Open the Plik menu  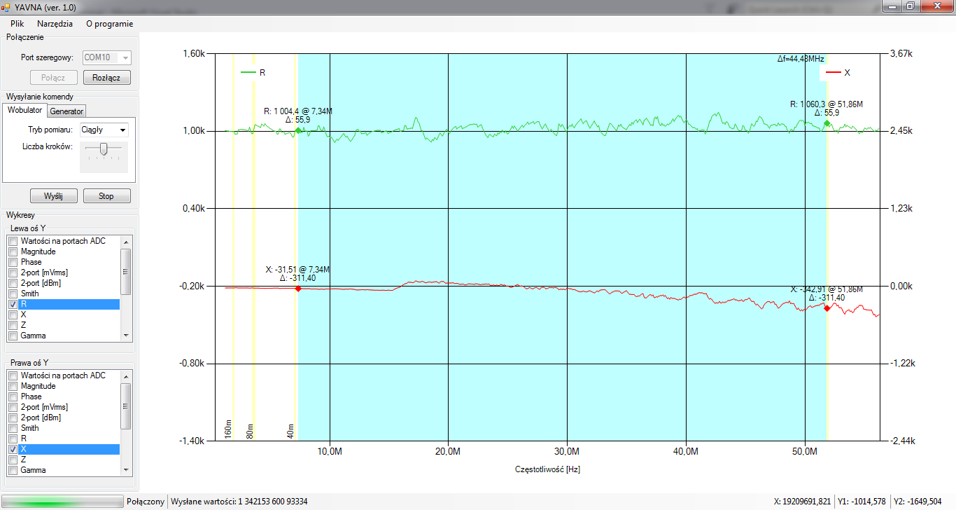pos(17,23)
